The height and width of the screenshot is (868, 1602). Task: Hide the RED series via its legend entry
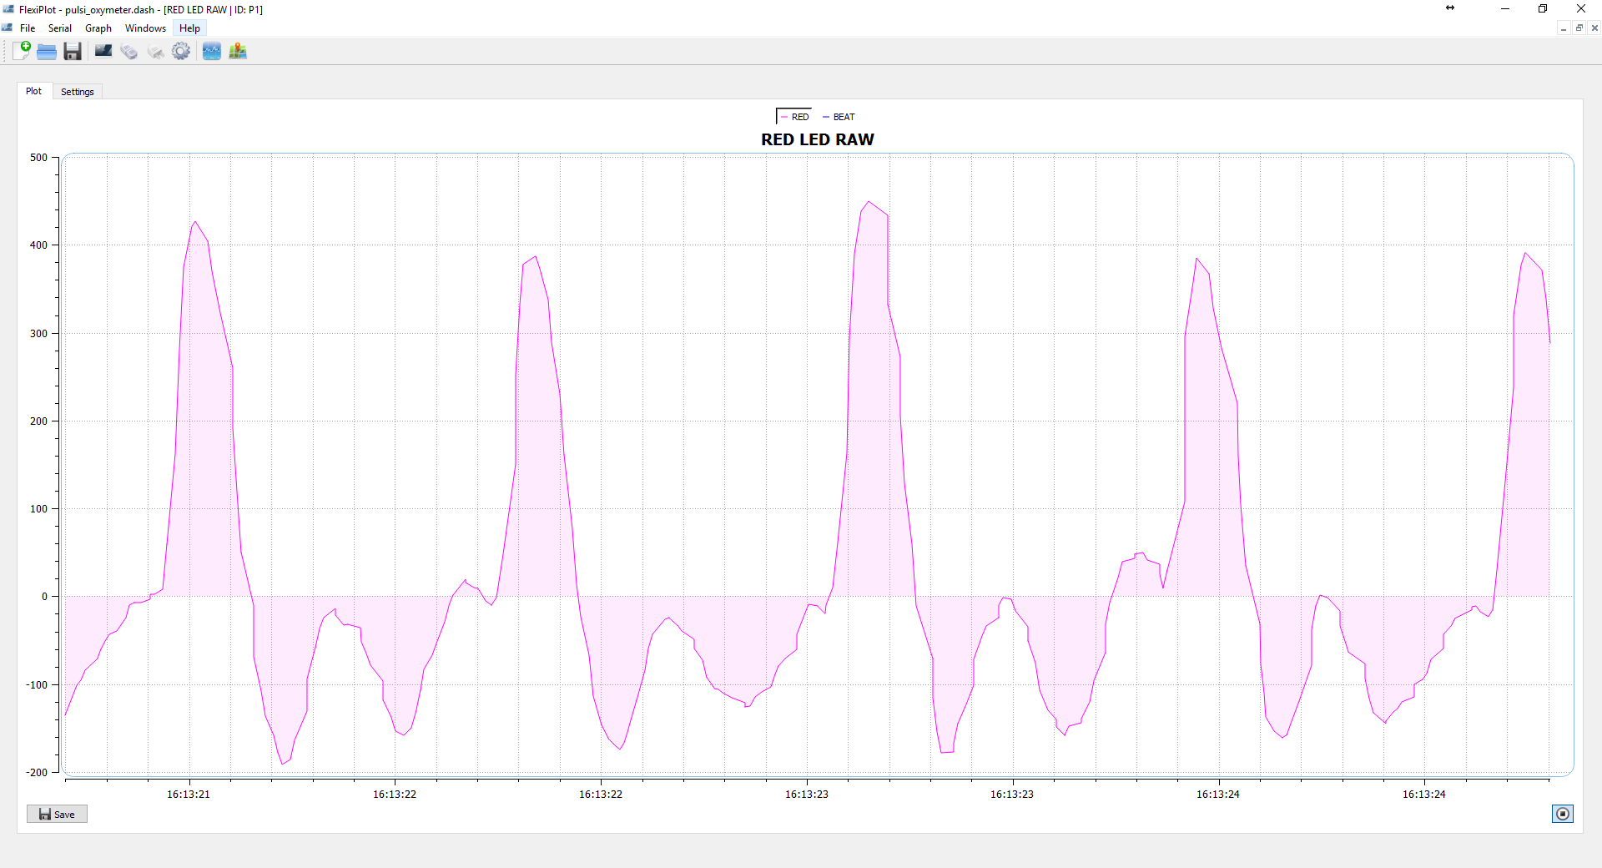(794, 117)
